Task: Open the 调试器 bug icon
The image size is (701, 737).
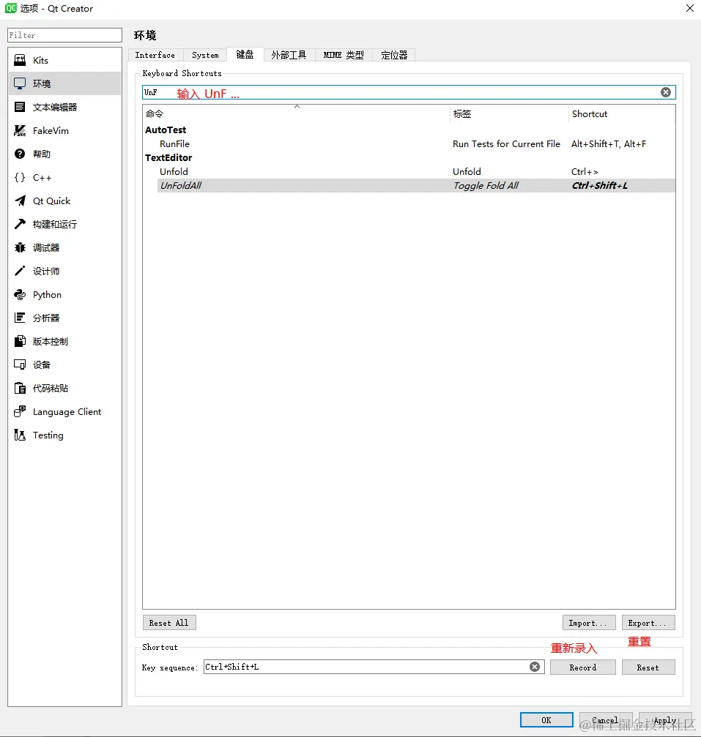Action: tap(20, 247)
